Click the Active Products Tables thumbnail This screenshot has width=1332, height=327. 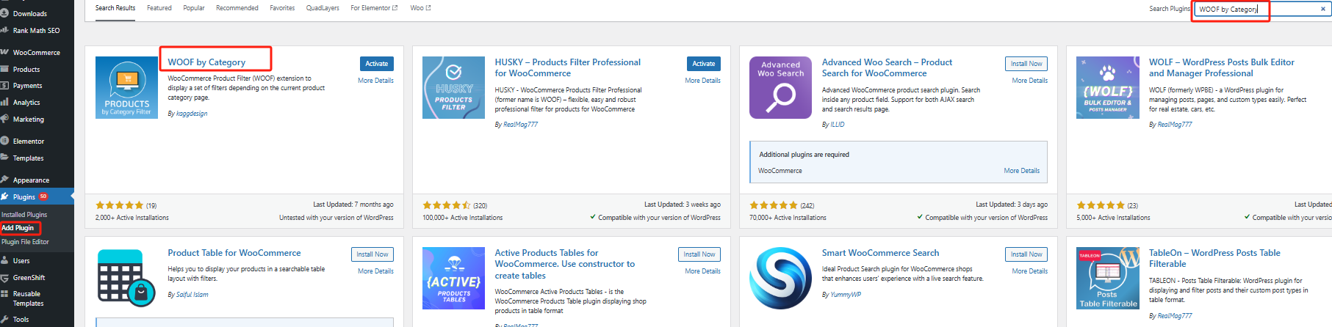pos(453,278)
